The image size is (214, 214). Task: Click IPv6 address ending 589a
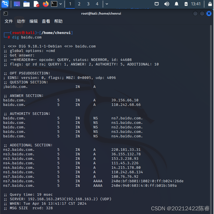[x=144, y=186]
